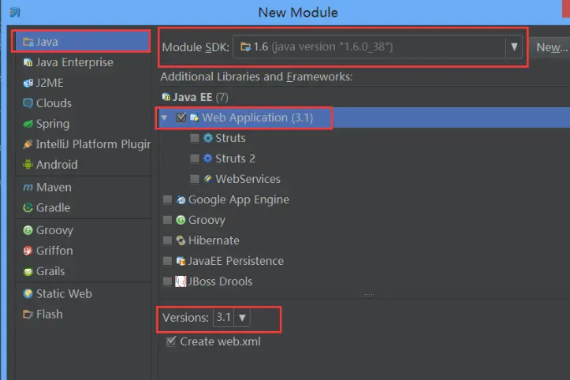This screenshot has height=380, width=570.
Task: Select Static Web module type
Action: [x=83, y=294]
